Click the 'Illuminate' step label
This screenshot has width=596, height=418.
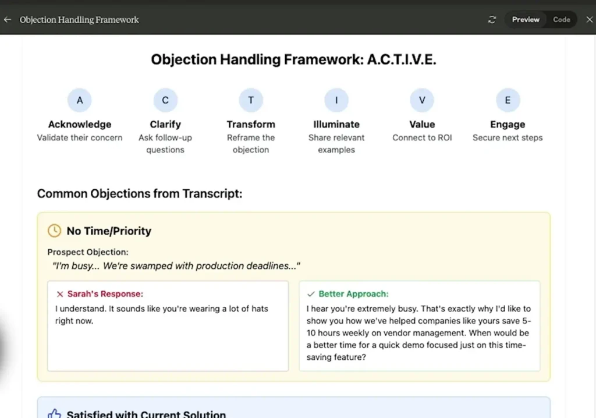(336, 125)
